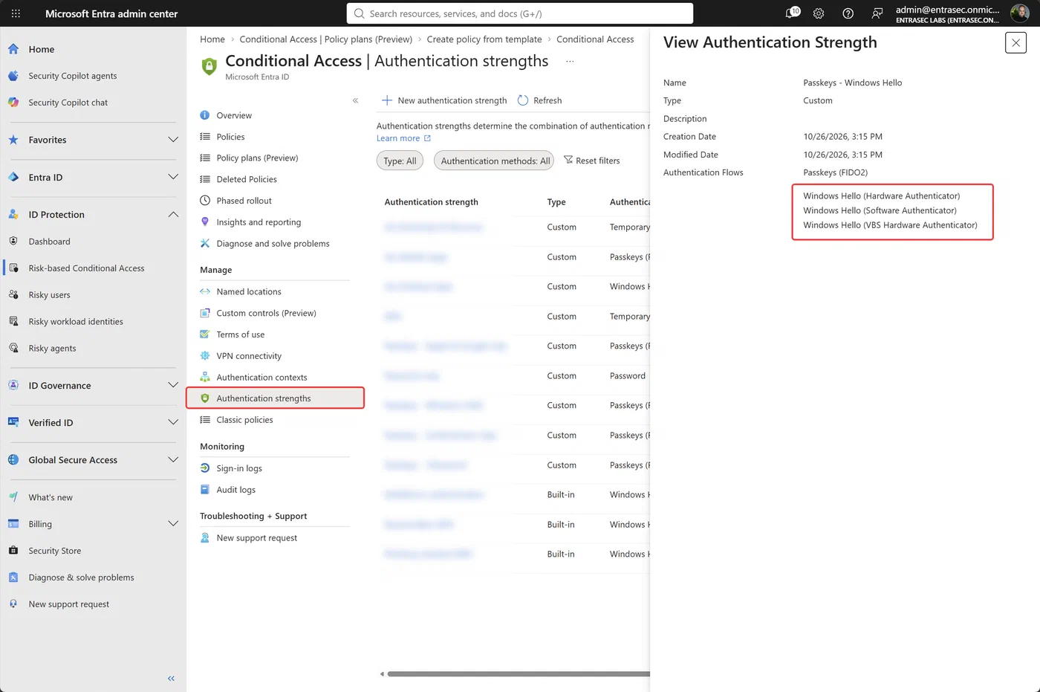Click the Home breadcrumb link
Viewport: 1040px width, 692px height.
212,39
